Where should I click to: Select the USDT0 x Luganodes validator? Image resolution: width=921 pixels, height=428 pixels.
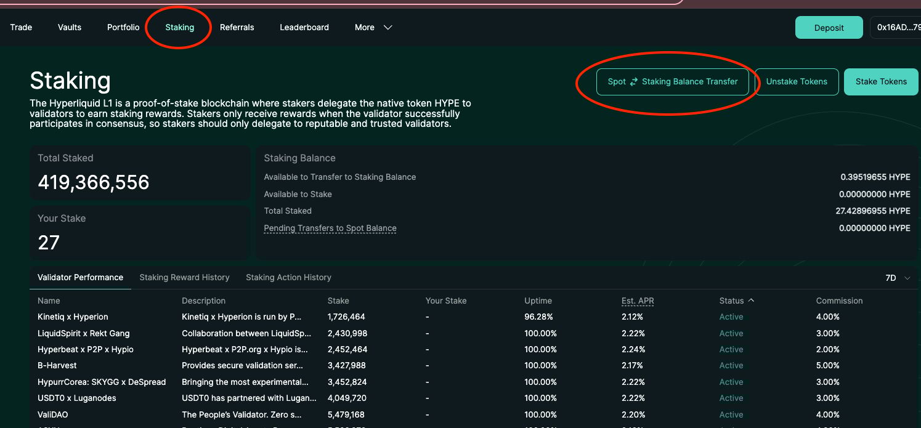coord(77,398)
